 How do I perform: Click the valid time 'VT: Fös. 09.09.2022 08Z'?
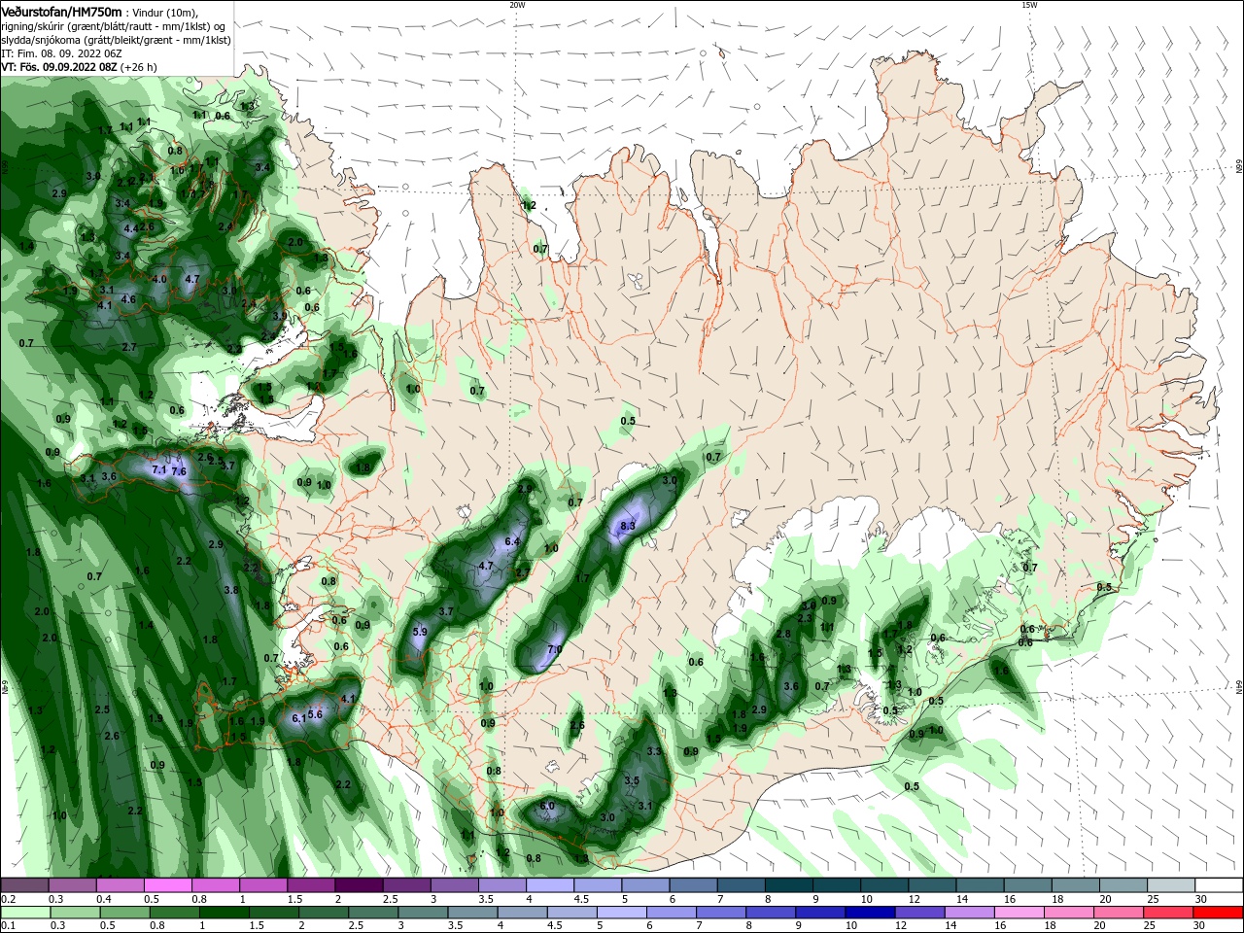[x=59, y=67]
